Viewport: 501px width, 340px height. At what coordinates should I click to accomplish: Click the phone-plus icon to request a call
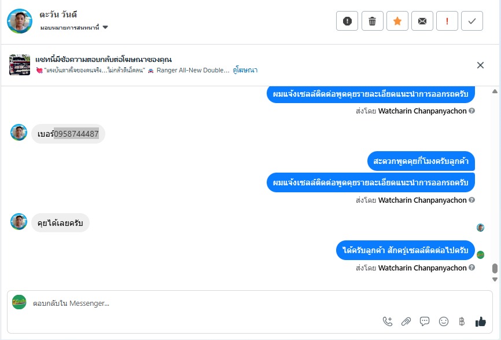(x=388, y=321)
